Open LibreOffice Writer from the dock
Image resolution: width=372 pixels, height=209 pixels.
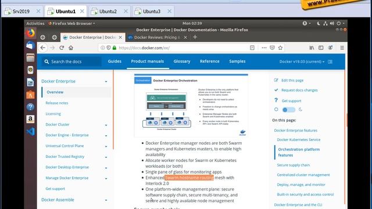point(30,82)
